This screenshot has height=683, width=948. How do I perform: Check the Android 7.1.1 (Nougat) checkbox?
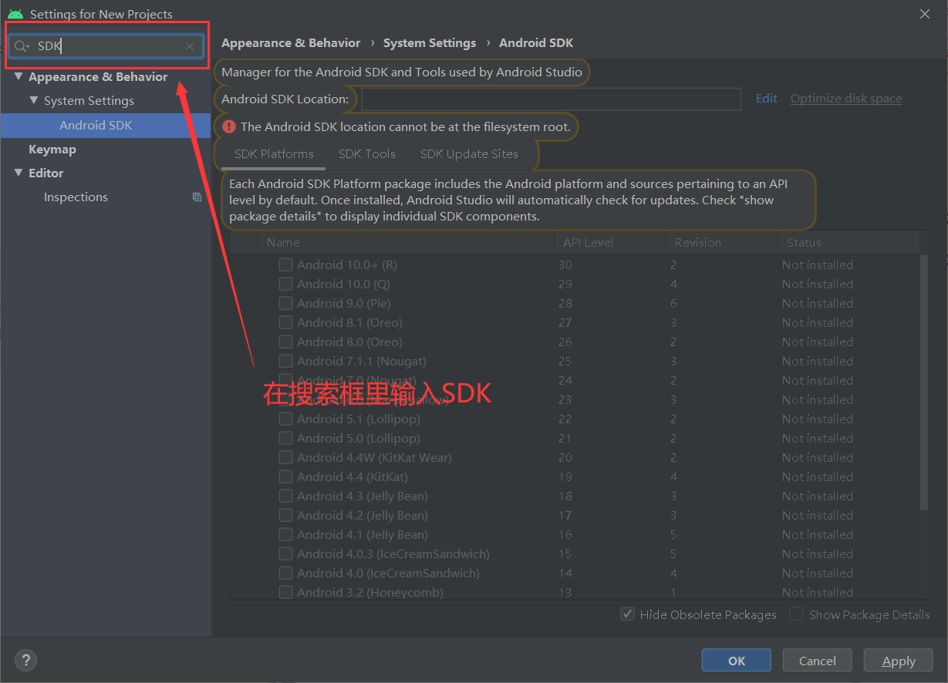click(285, 361)
